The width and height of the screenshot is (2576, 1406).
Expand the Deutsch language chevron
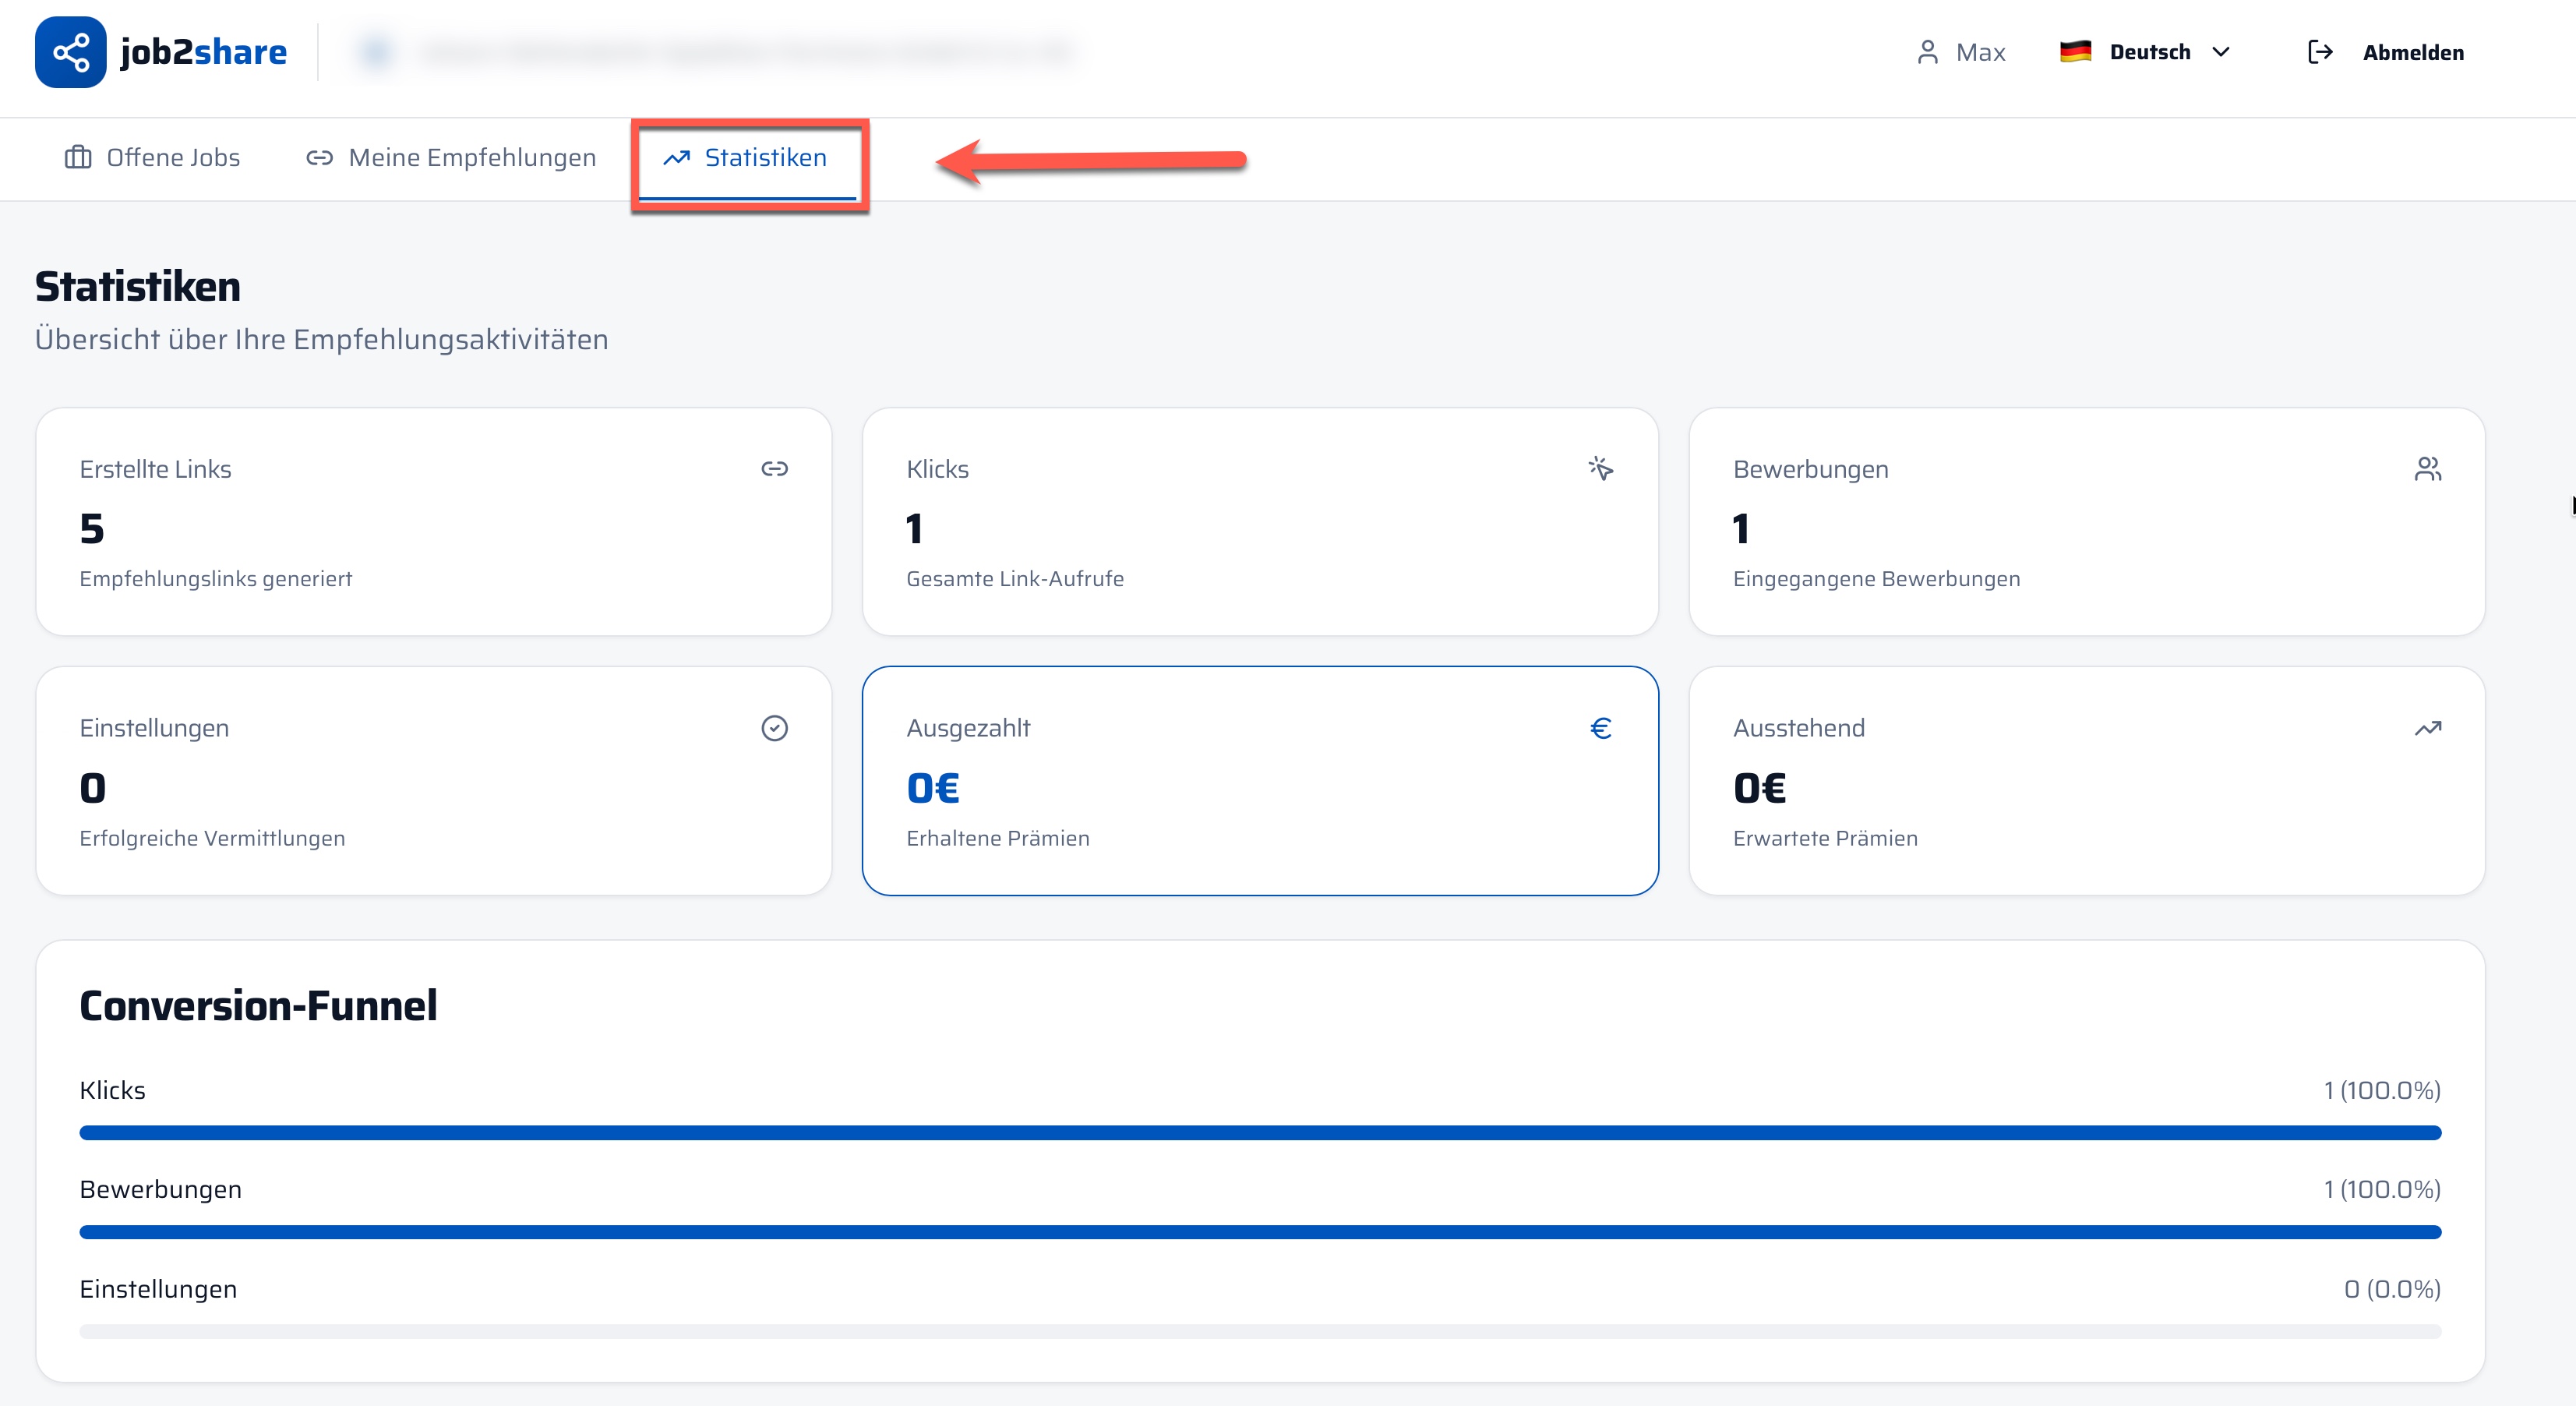pyautogui.click(x=2221, y=52)
